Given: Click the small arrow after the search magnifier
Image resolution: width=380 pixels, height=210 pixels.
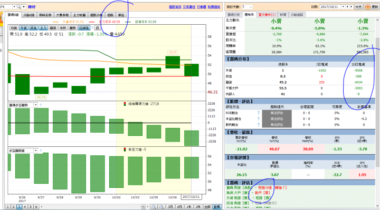Looking at the screenshot, I should point(24,7).
